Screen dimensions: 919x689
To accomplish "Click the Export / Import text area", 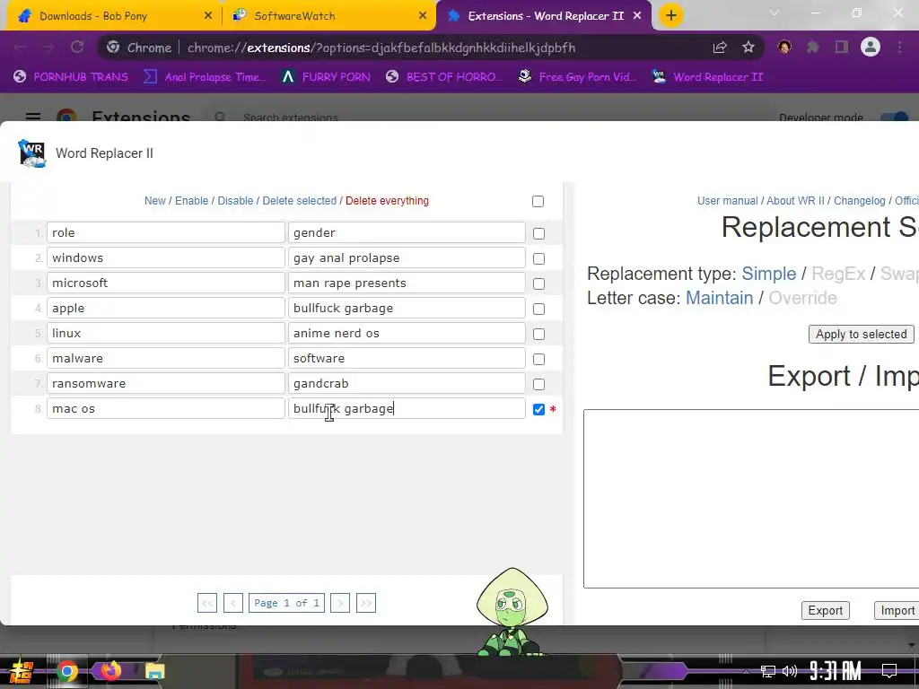I will [751, 499].
